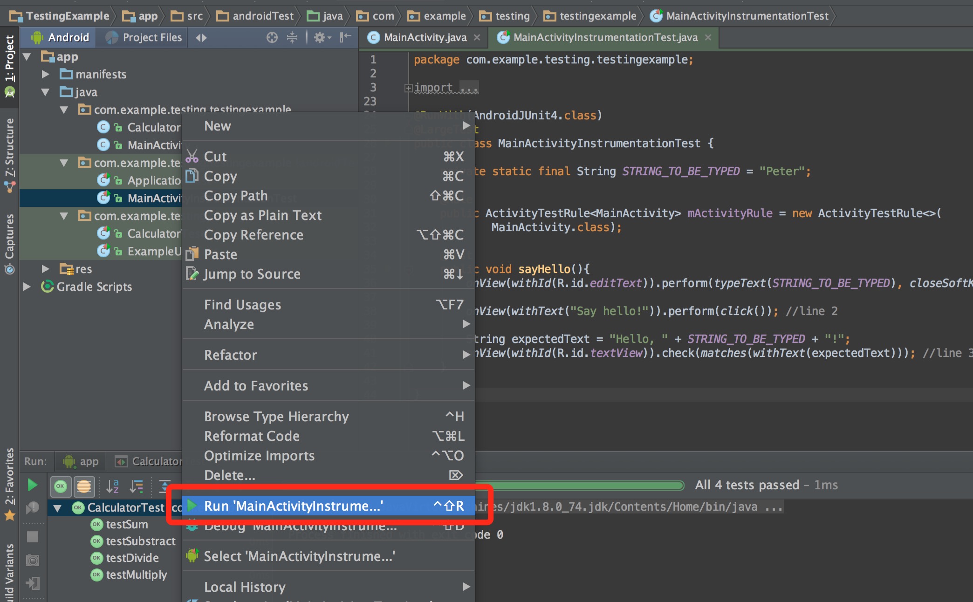Choose Optimize Imports

click(x=329, y=456)
